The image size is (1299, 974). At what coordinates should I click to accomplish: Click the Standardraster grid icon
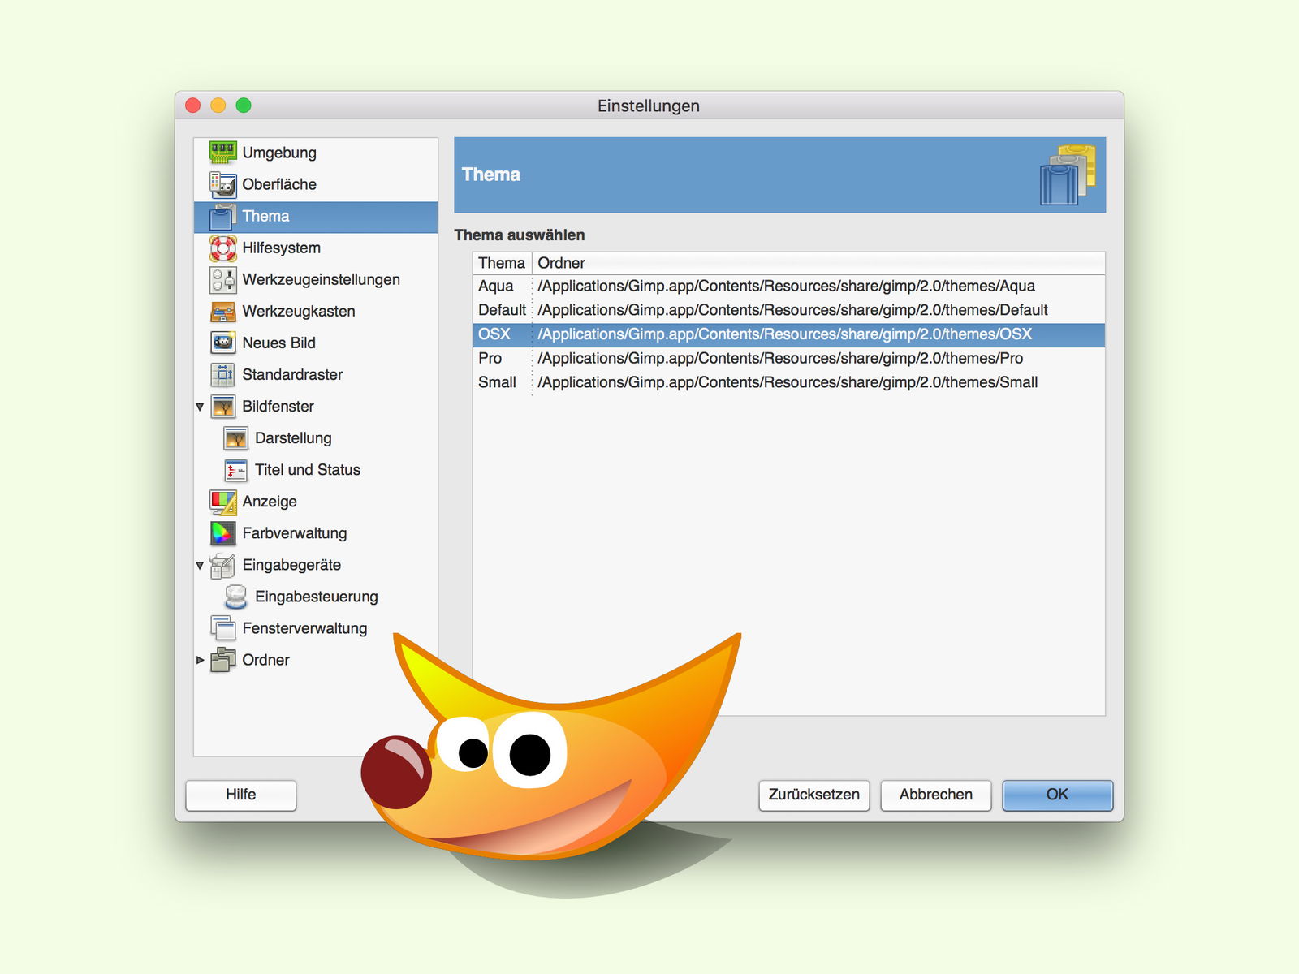222,374
